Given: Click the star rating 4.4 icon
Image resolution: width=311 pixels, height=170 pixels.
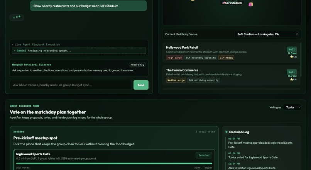Looking at the screenshot, I should (x=292, y=80).
